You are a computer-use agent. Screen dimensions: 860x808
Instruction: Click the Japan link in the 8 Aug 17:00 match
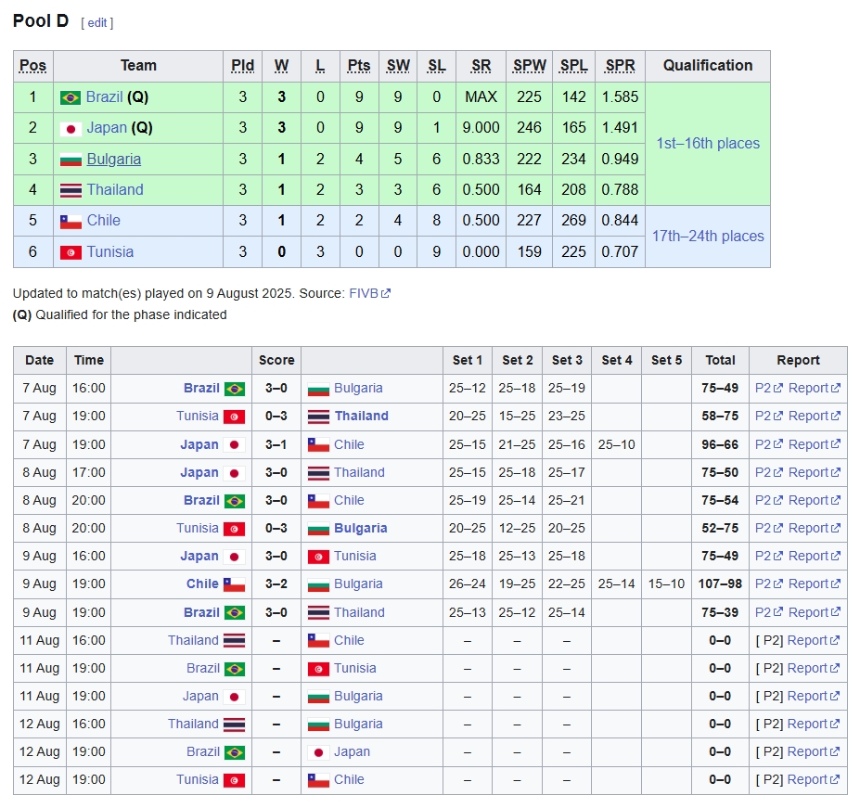click(x=199, y=473)
